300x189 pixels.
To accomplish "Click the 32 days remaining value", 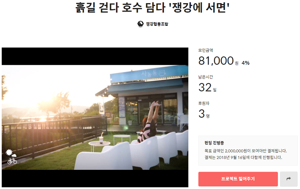I will (205, 87).
